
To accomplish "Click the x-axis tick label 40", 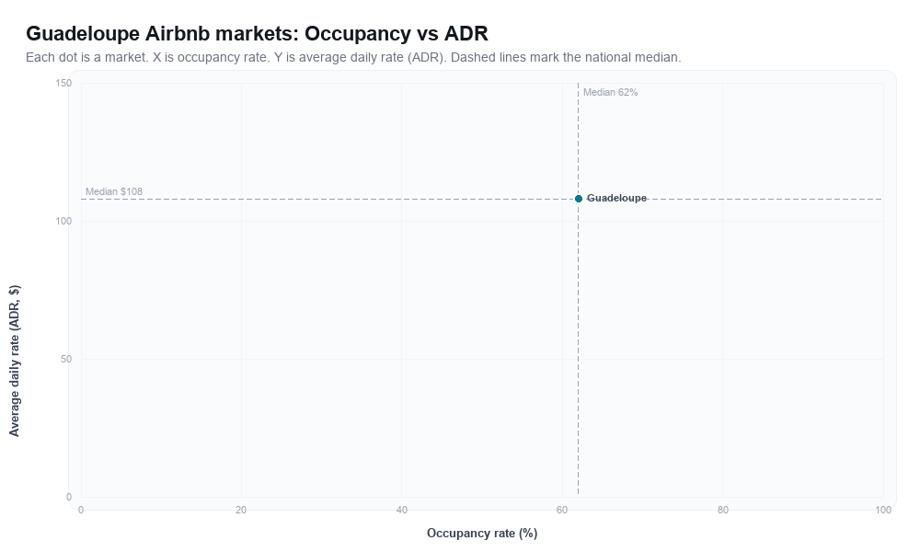I will (x=401, y=511).
